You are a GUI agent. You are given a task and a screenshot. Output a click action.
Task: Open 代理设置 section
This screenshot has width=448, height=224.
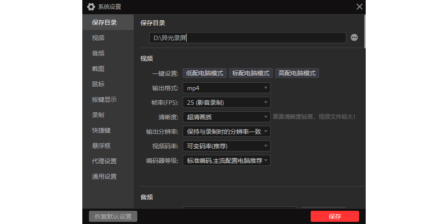[x=108, y=161]
